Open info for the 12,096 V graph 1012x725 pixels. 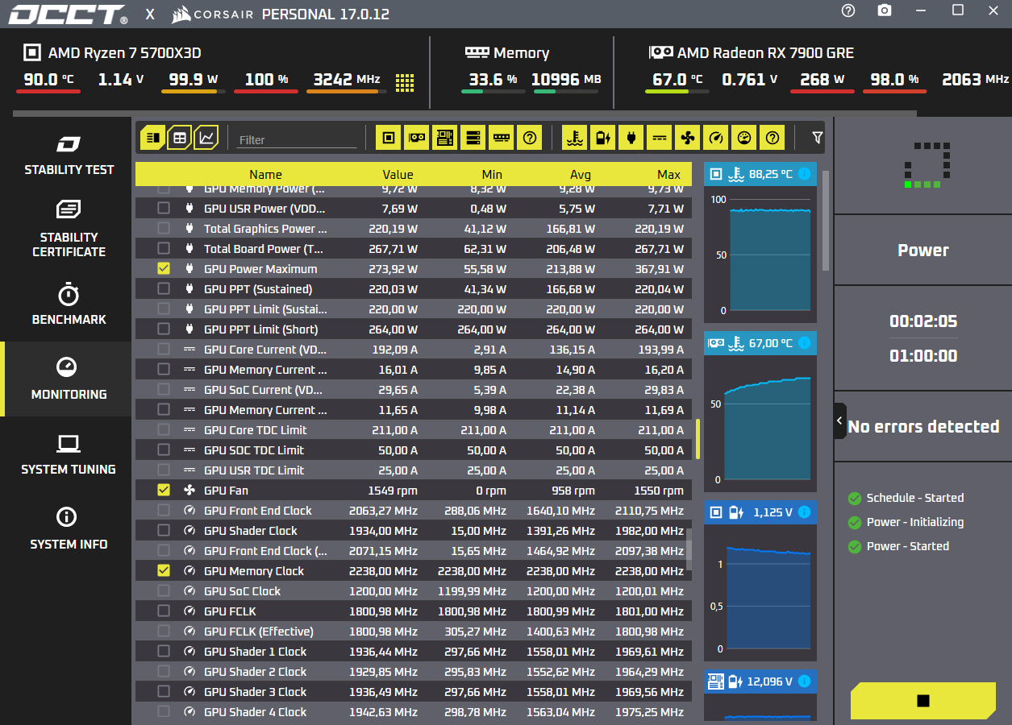[804, 681]
